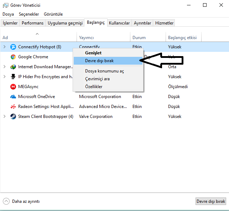Viewport: 229px width, 211px height.
Task: Click Yüksek impact in Steam row
Action: tap(175, 117)
